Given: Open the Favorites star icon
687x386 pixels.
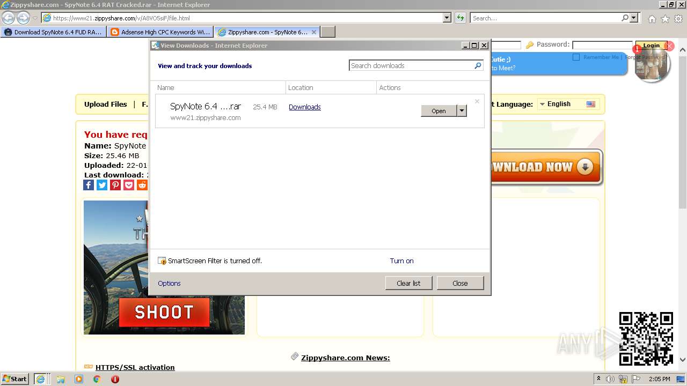Looking at the screenshot, I should (x=665, y=19).
